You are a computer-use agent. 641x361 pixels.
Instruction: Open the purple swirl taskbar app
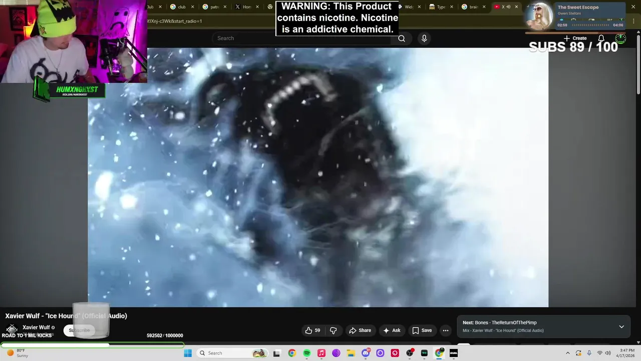(336, 353)
